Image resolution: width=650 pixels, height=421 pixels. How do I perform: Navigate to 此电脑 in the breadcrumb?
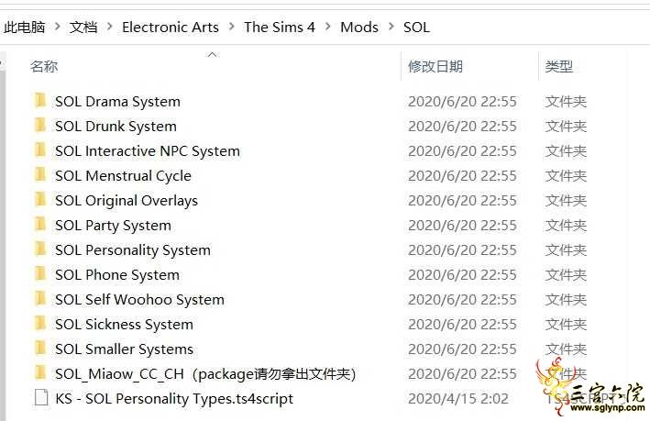(25, 28)
